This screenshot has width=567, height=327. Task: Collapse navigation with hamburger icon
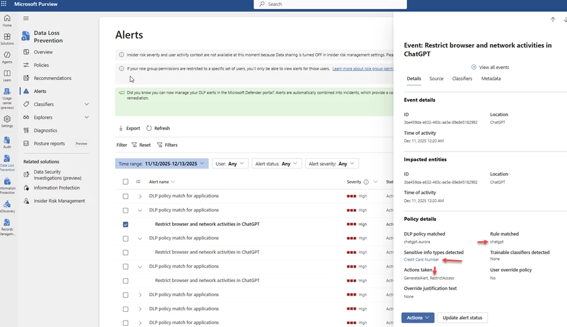26,19
